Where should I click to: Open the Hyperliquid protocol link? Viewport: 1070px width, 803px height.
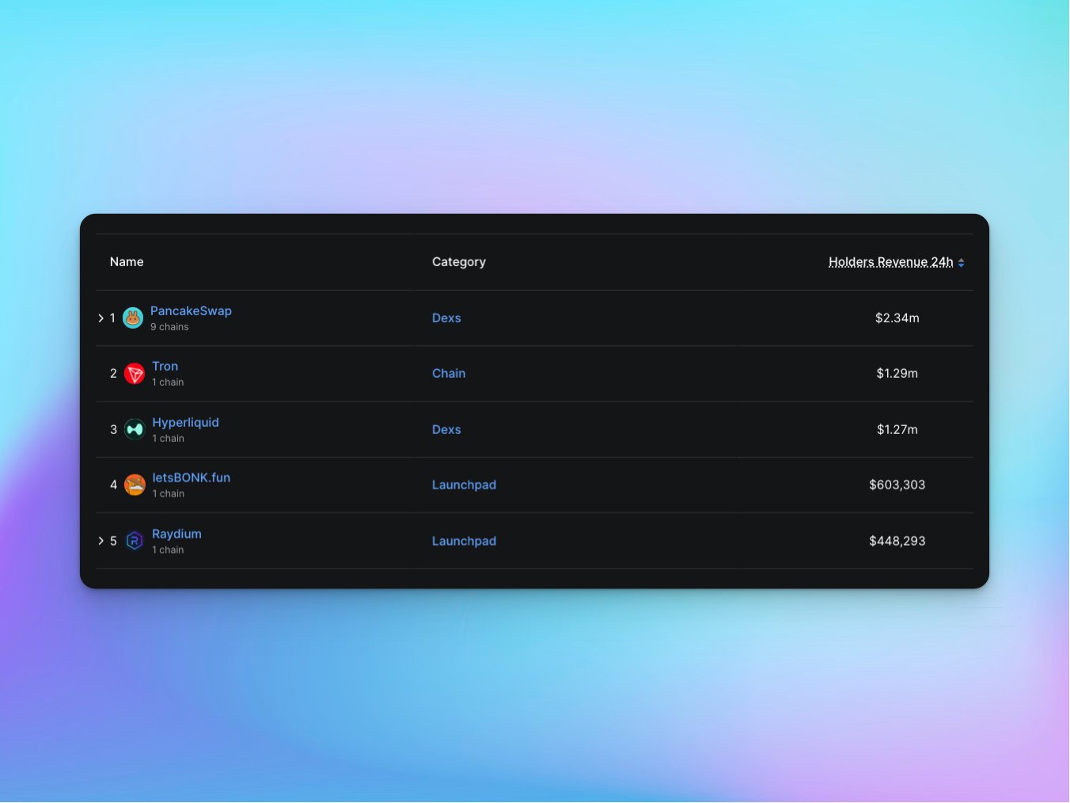[x=185, y=423]
